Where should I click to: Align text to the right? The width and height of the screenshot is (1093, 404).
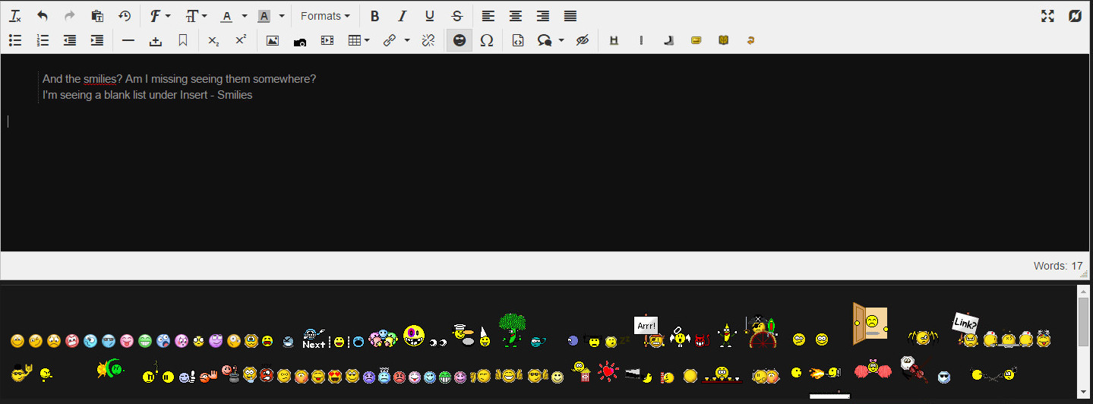click(543, 16)
